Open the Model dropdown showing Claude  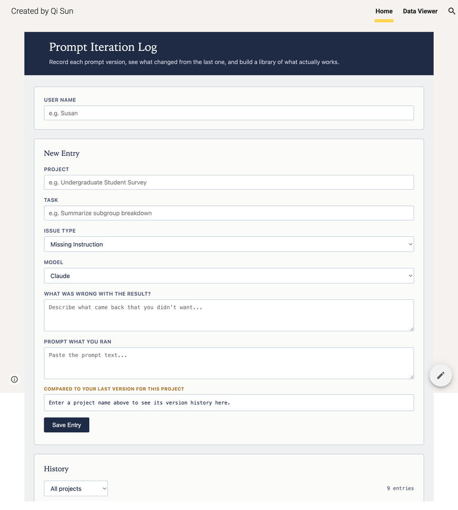[229, 276]
